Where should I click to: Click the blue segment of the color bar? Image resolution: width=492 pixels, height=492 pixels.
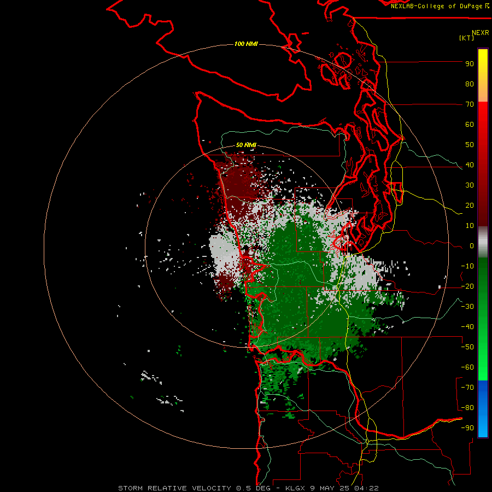pos(483,409)
